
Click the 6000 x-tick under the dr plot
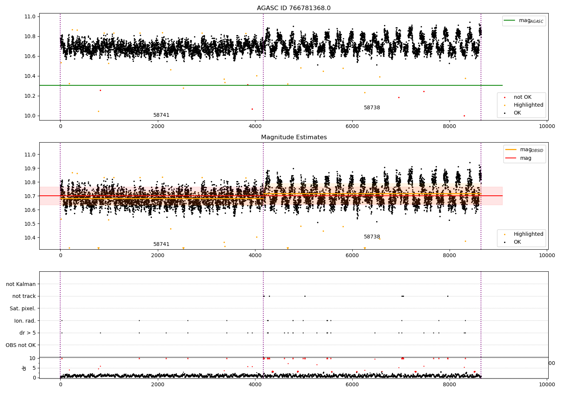pos(352,385)
